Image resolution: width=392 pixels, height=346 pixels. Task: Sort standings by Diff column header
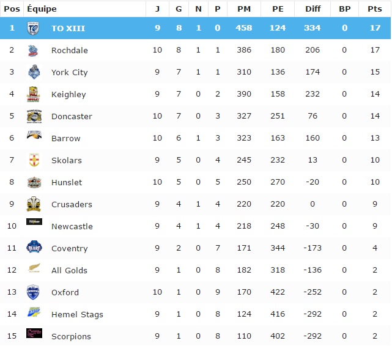pyautogui.click(x=312, y=9)
